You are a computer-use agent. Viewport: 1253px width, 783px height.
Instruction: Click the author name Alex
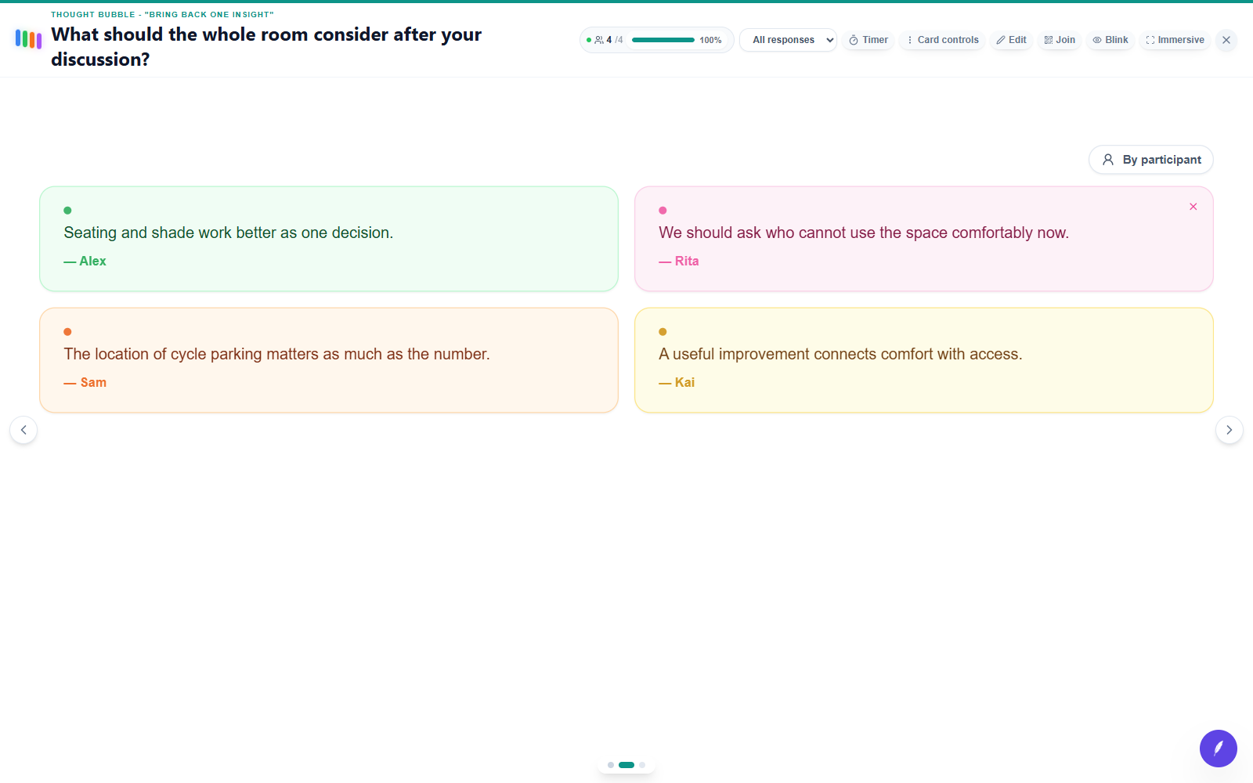coord(92,262)
